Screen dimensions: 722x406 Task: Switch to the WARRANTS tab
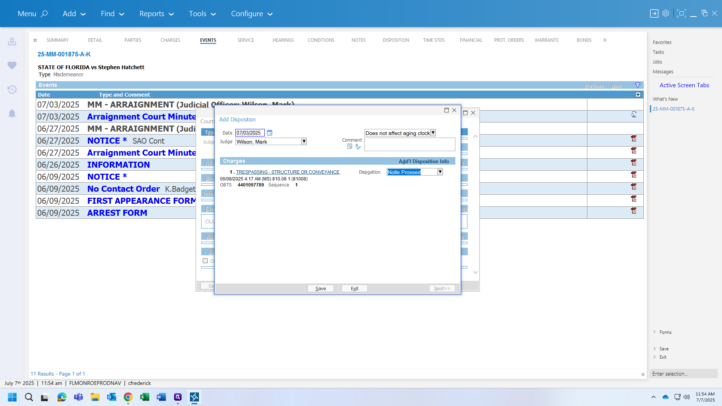coord(547,40)
